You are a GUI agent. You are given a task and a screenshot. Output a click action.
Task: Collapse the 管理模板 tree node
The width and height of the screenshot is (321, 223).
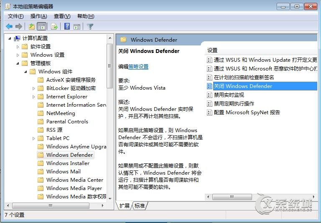click(18, 63)
